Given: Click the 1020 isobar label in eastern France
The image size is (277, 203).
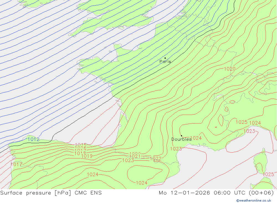Looking at the screenshot, I should point(230,69).
